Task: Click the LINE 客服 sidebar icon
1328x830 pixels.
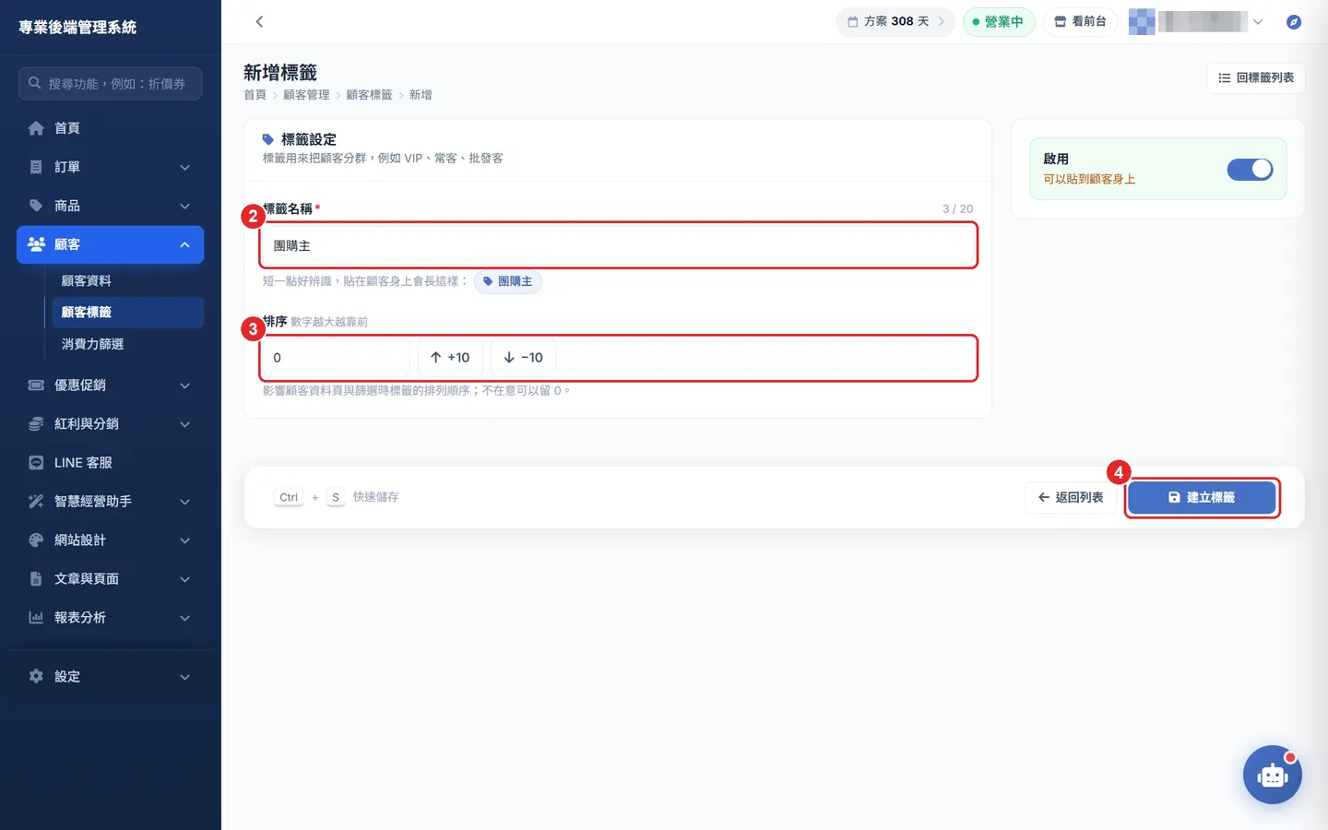Action: click(x=36, y=462)
